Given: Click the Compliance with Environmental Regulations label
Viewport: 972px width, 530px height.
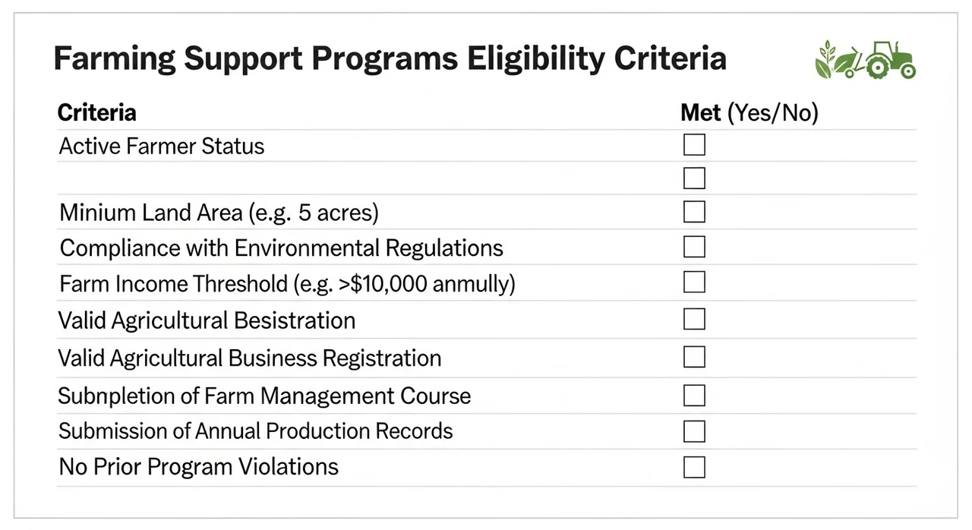Looking at the screenshot, I should point(281,248).
